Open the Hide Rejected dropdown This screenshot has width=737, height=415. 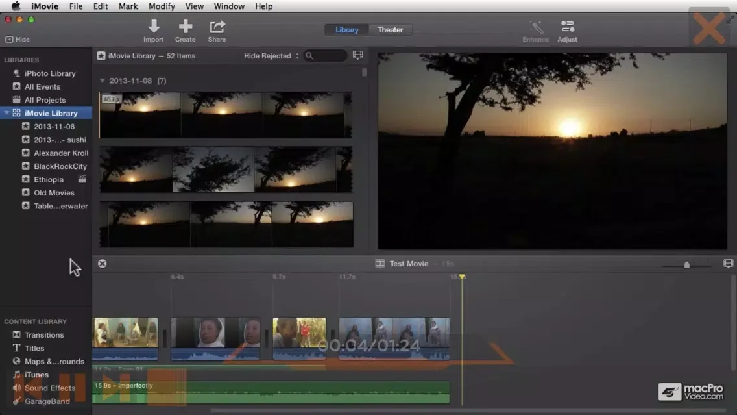click(x=271, y=55)
